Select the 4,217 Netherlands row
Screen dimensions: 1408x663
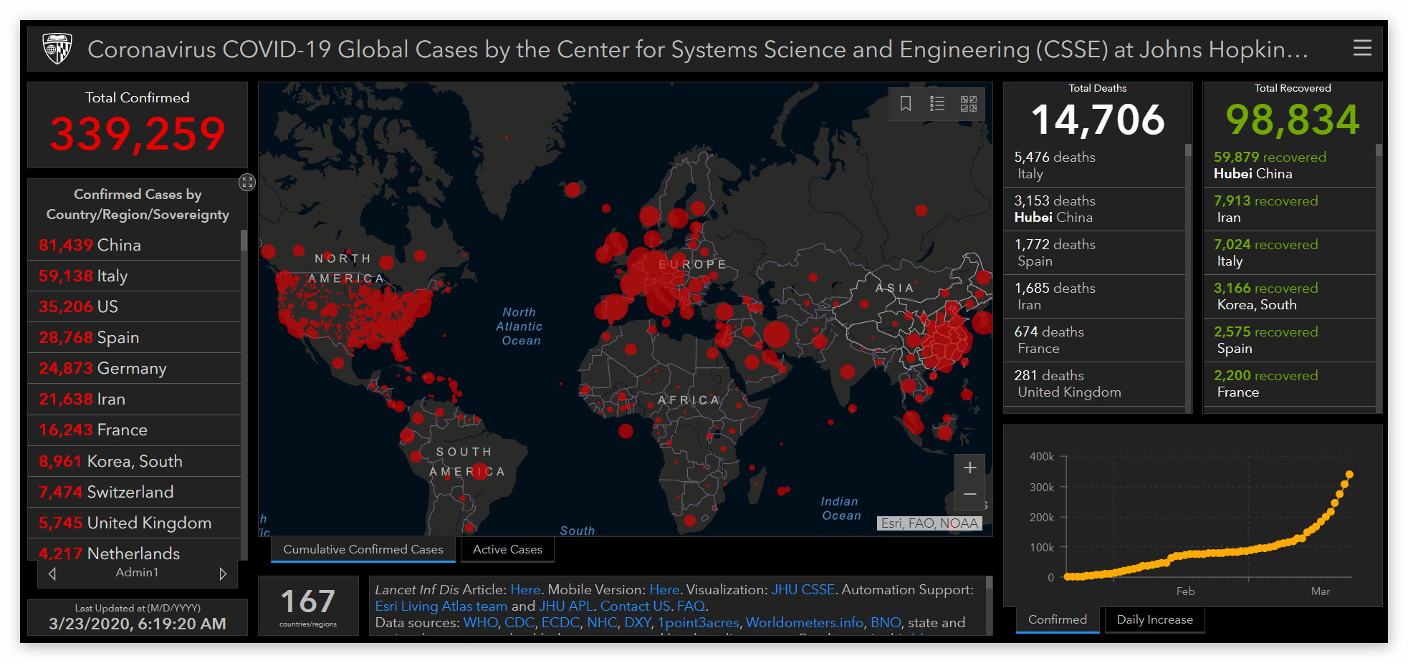134,551
